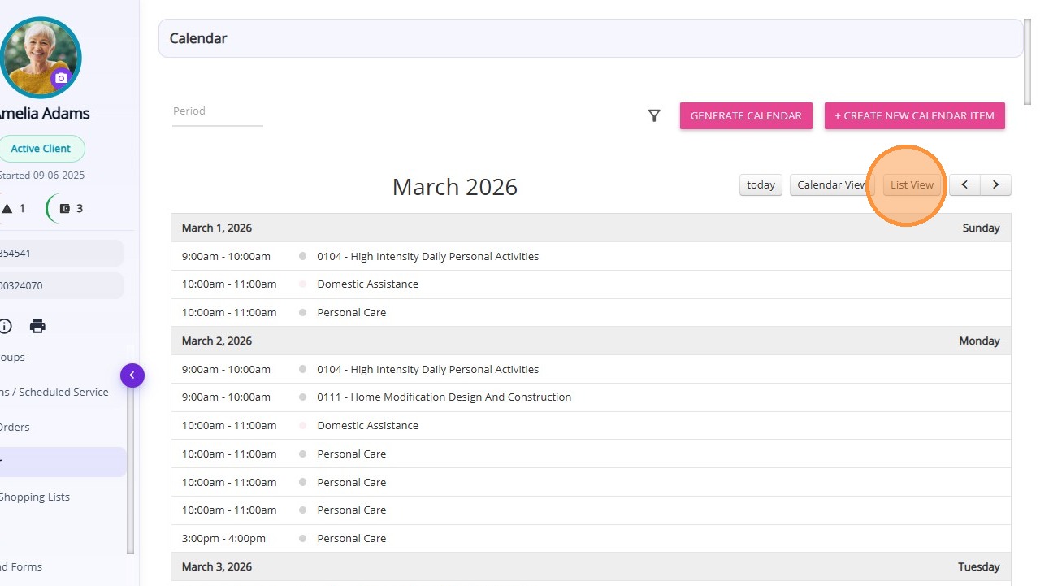
Task: Click the warning alert triangle icon
Action: click(x=7, y=209)
